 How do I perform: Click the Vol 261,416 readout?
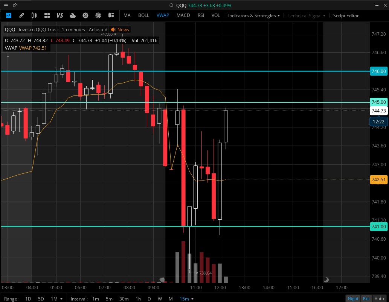click(144, 40)
